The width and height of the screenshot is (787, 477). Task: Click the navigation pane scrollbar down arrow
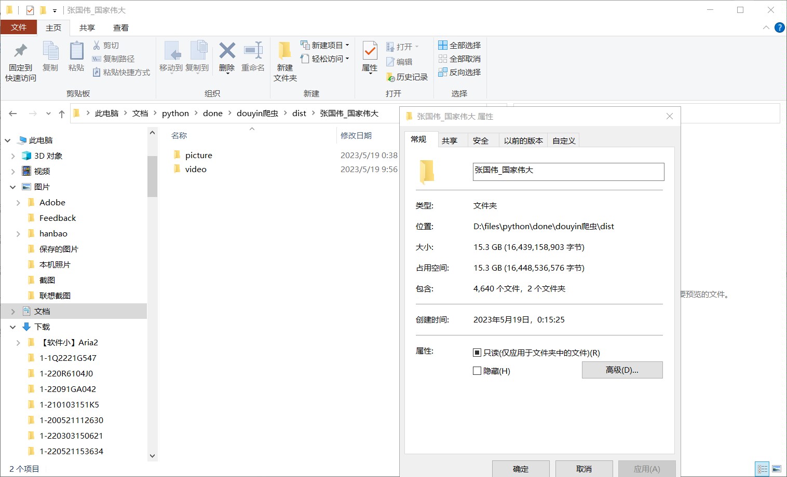153,456
